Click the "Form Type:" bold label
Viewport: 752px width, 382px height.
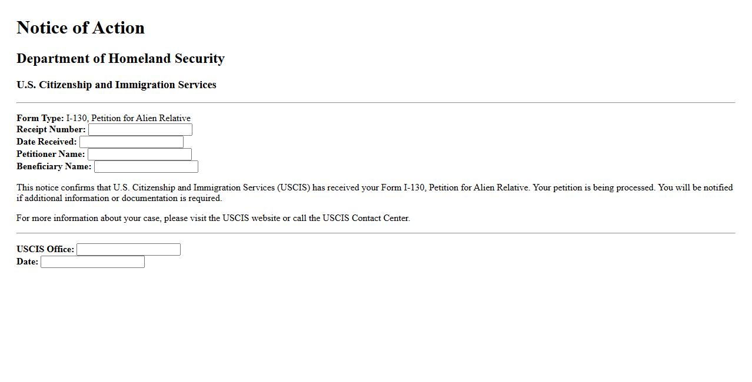pyautogui.click(x=40, y=118)
